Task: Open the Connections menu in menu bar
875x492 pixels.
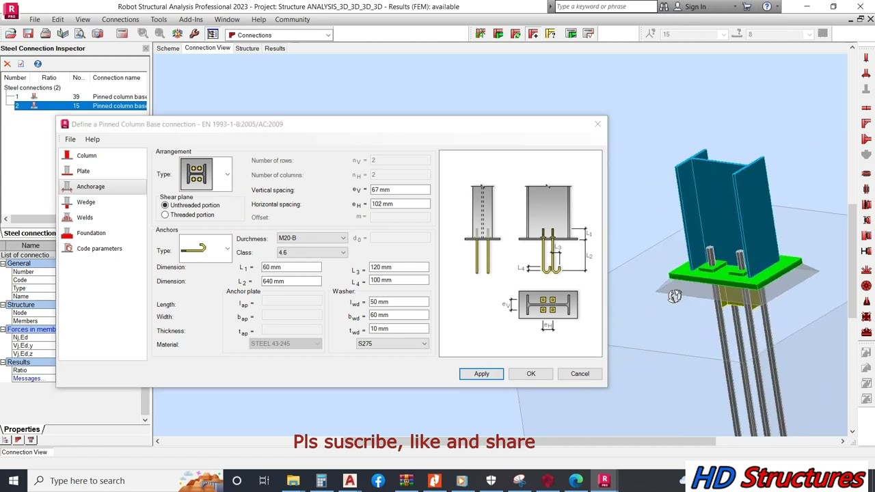Action: tap(120, 19)
